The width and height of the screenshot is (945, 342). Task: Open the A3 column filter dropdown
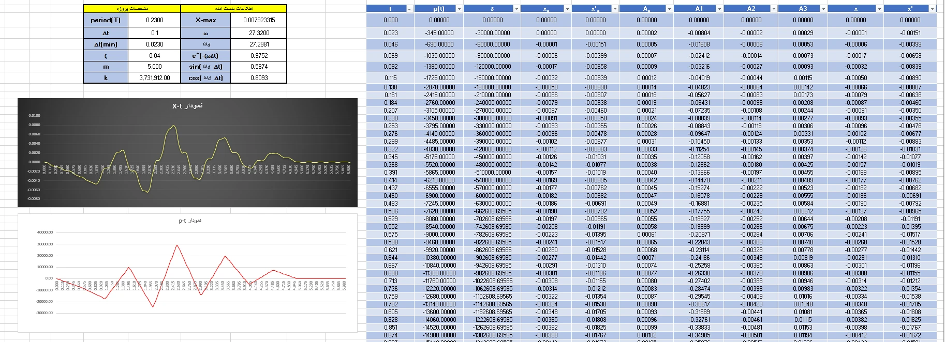coord(823,9)
